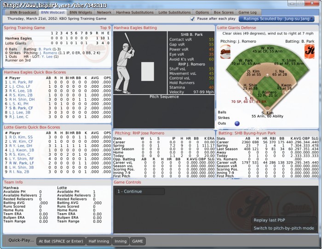This screenshot has width=322, height=249.
Task: Click Replay last PbP button
Action: click(x=284, y=220)
